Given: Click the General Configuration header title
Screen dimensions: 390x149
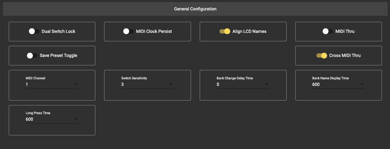Looking at the screenshot, I should pyautogui.click(x=195, y=9).
